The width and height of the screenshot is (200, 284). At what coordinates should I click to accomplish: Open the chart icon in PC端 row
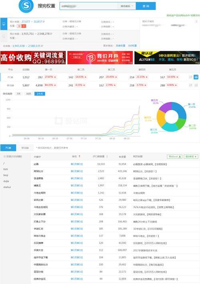196,77
